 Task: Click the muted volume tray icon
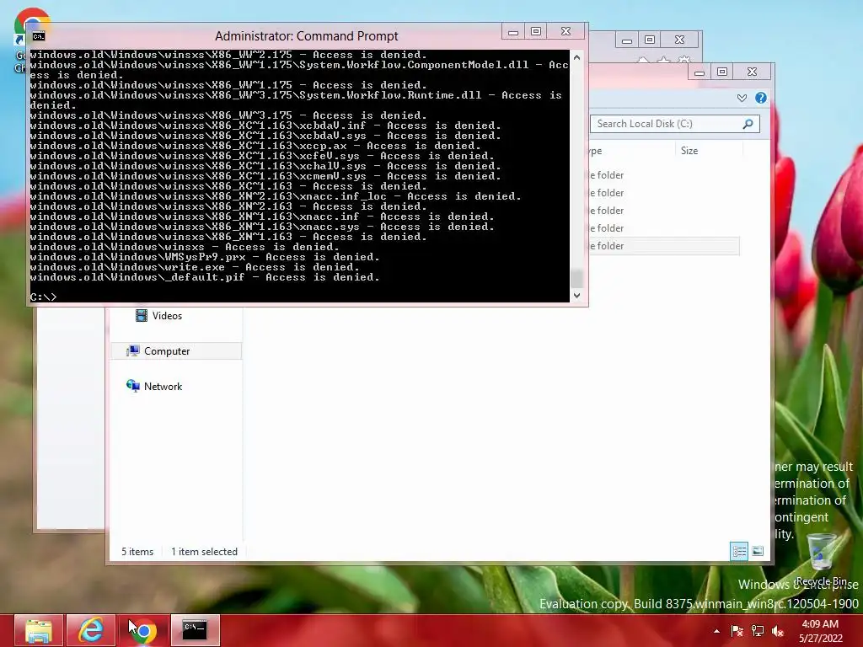(778, 631)
